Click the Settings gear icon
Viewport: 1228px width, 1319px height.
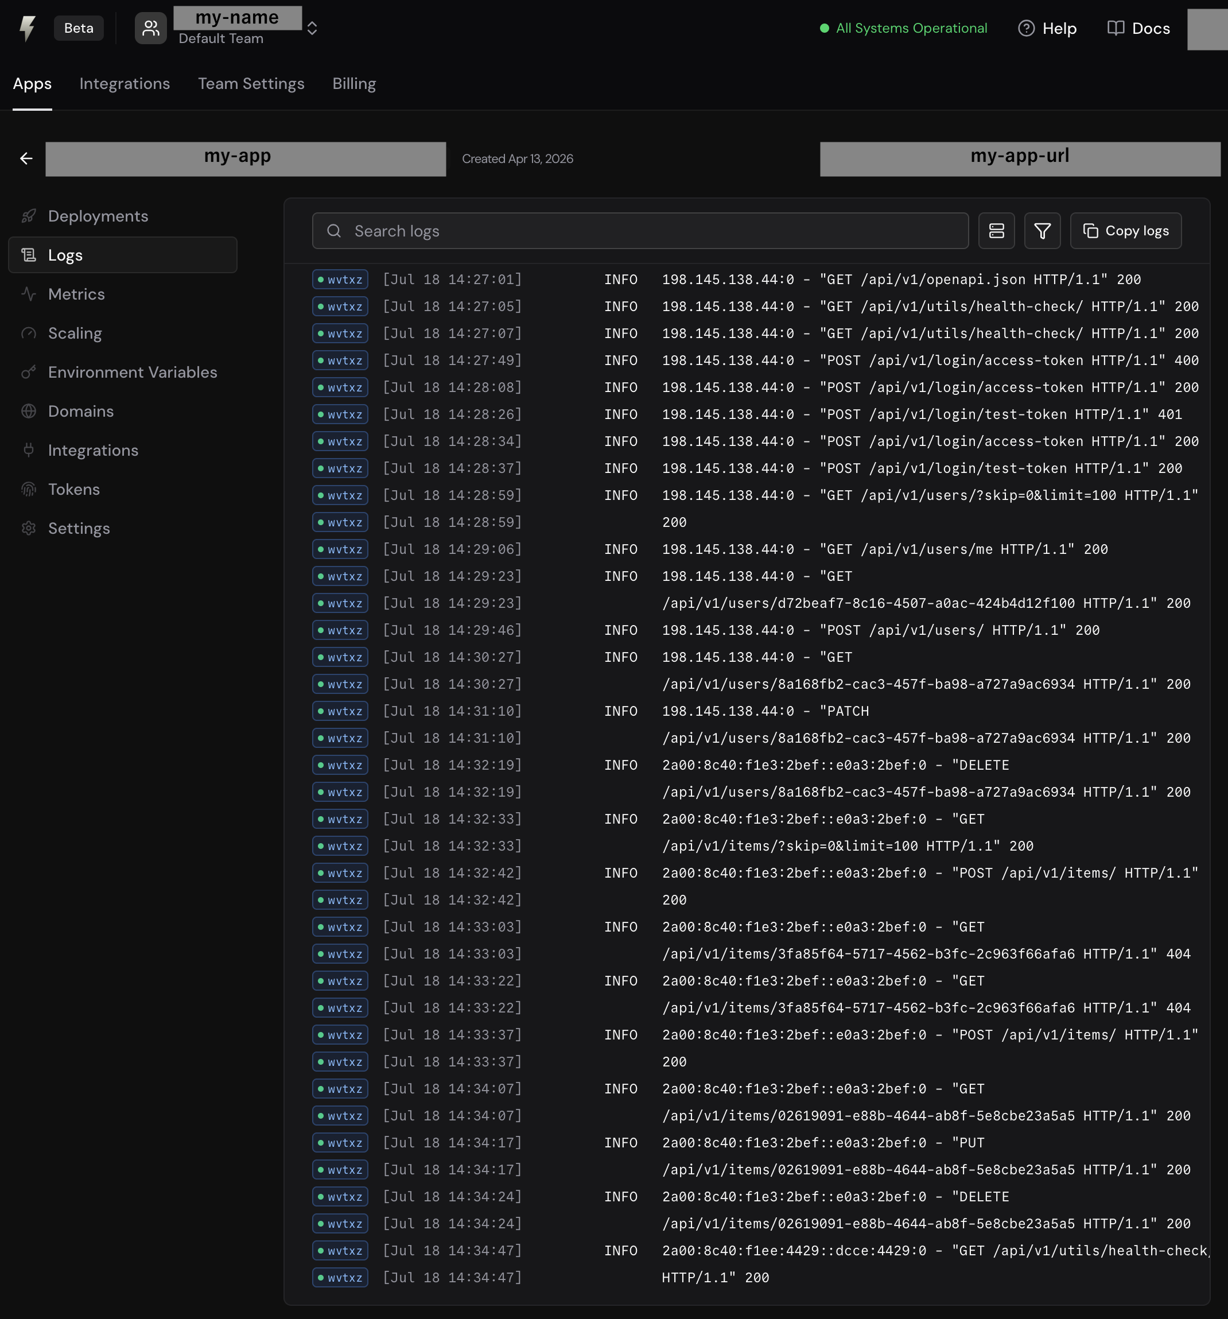click(x=29, y=529)
